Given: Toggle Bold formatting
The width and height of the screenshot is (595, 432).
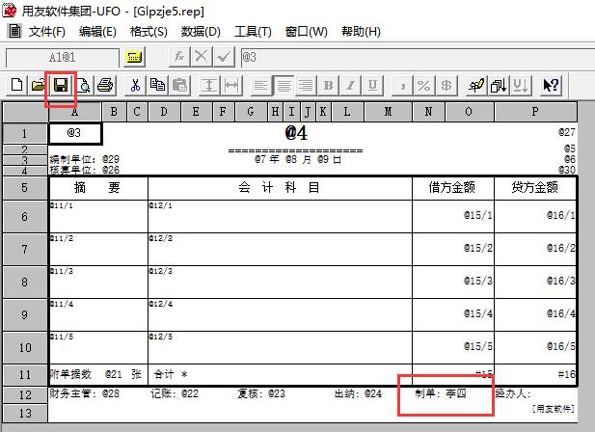Looking at the screenshot, I should pos(330,86).
